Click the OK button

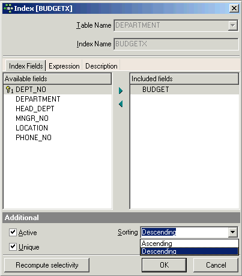tap(164, 265)
